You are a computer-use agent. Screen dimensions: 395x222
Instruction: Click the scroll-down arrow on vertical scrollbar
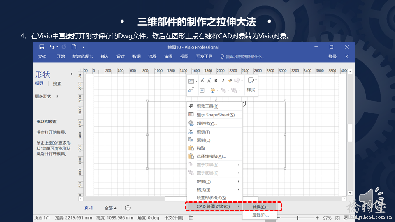coord(350,193)
